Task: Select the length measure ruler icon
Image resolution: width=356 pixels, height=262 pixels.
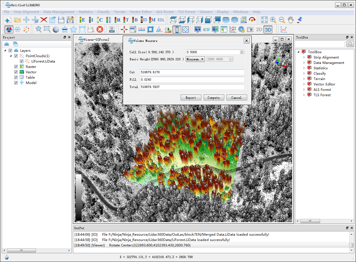Action: [142, 29]
